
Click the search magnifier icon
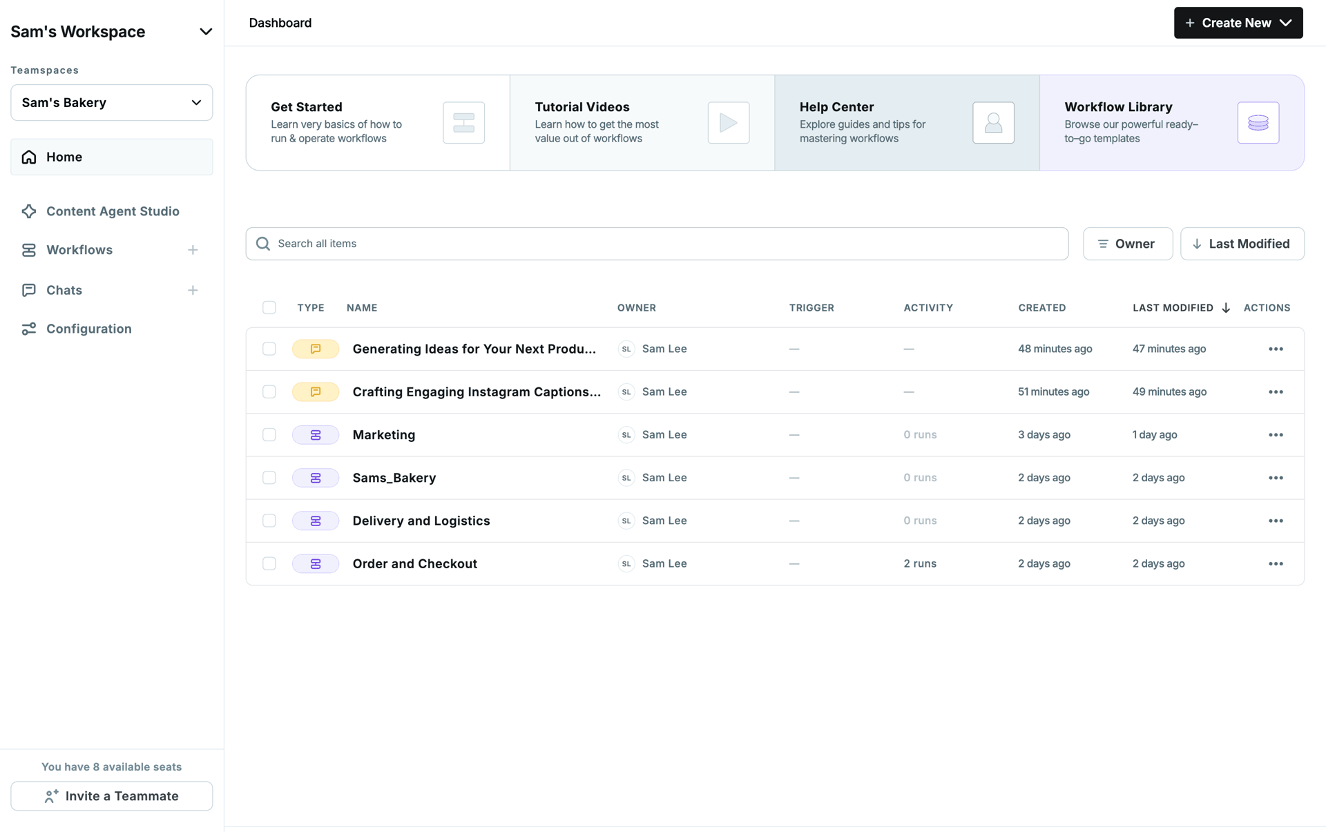pyautogui.click(x=262, y=244)
